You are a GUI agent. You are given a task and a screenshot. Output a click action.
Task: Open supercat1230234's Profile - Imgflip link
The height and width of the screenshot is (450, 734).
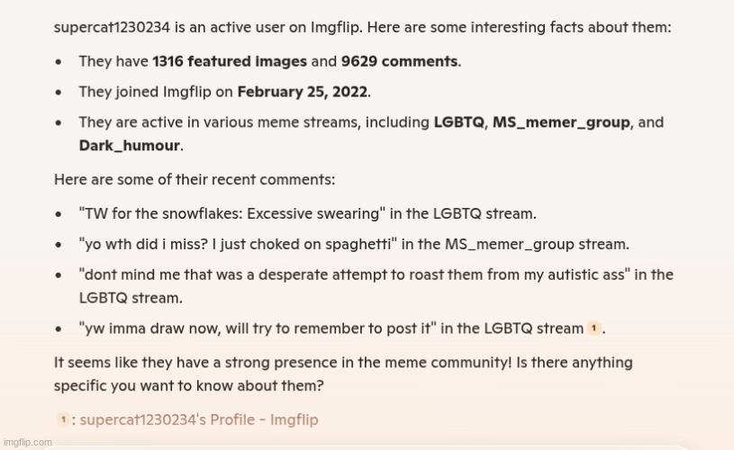(x=199, y=419)
